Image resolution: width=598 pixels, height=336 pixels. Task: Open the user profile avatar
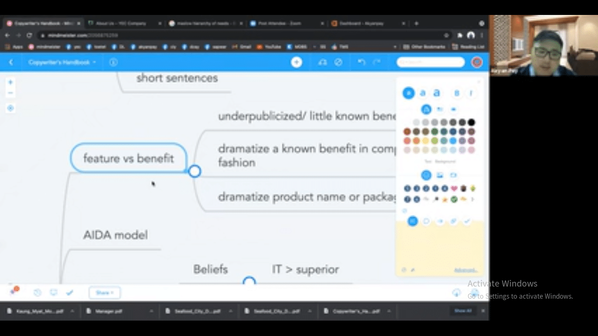click(x=477, y=62)
